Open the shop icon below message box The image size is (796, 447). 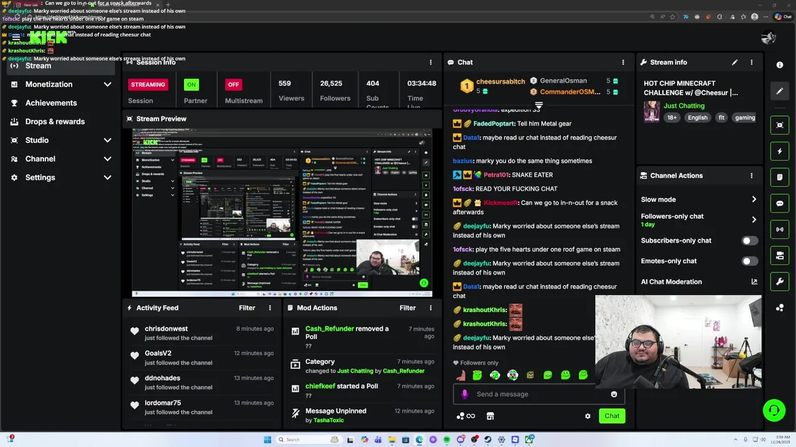[490, 416]
